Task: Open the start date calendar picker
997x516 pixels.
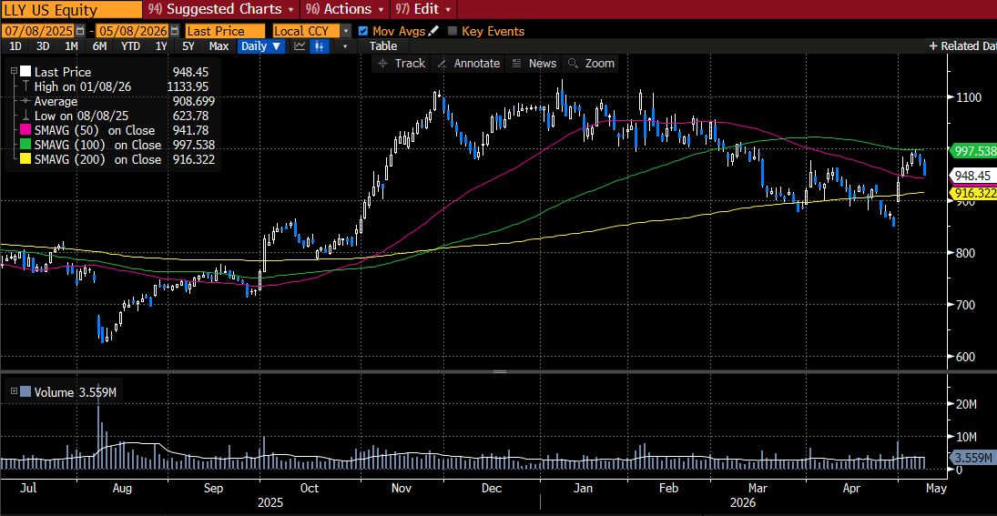Action: point(80,31)
